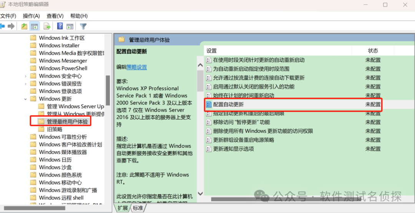The width and height of the screenshot is (415, 213).
Task: Open the 帮助(H) menu
Action: (79, 16)
